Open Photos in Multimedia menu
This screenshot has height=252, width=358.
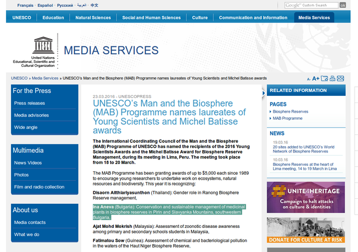(21, 175)
